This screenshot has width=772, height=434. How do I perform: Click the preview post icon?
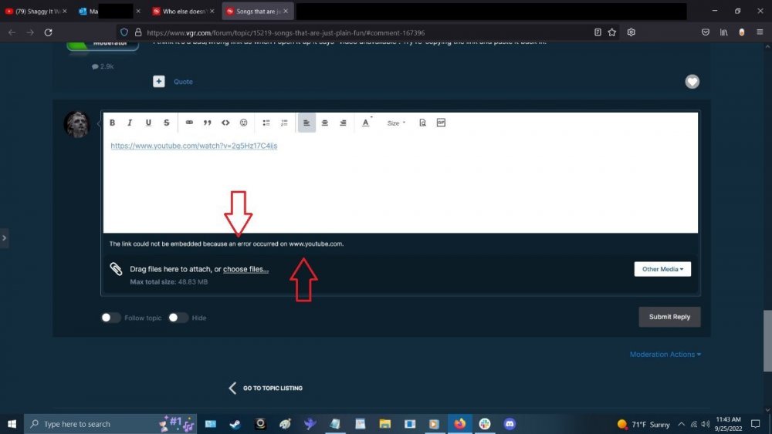pyautogui.click(x=422, y=123)
